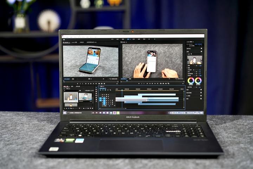Open the Lumetri Scopes panel tab
The width and height of the screenshot is (253, 169).
pyautogui.click(x=74, y=42)
